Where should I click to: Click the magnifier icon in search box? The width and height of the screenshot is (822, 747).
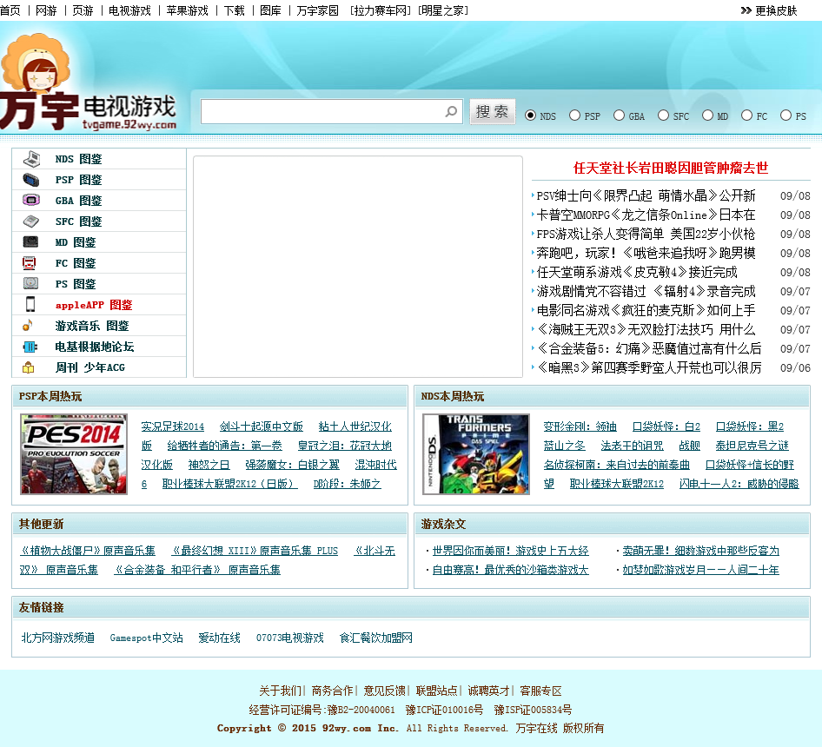click(451, 111)
